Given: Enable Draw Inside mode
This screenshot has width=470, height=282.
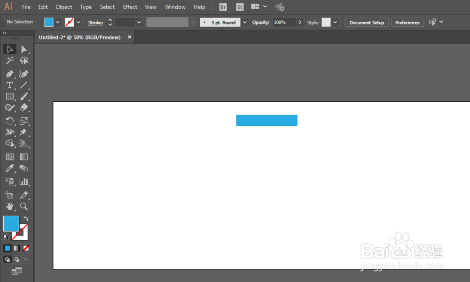Looking at the screenshot, I should [x=26, y=259].
